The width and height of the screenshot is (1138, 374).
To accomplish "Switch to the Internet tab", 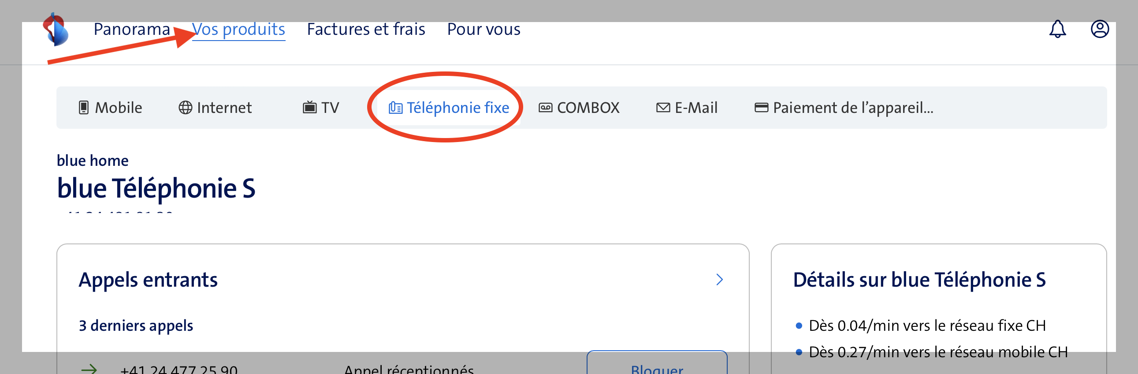I will click(224, 108).
